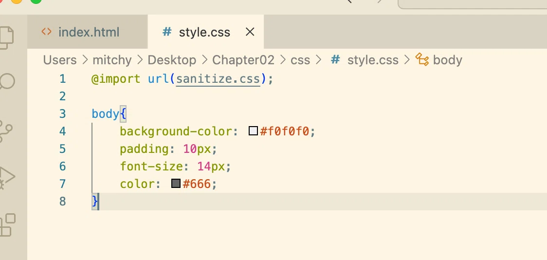547x260 pixels.
Task: Open the Extensions view
Action: coord(8,225)
